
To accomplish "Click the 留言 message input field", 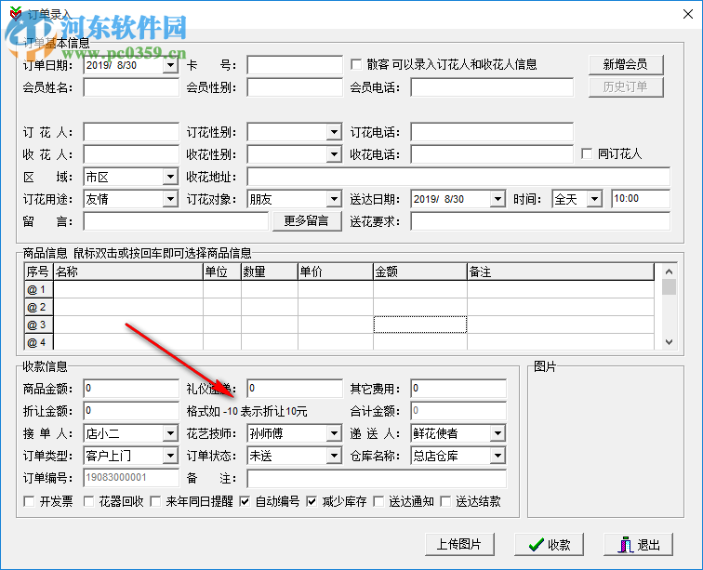I will [x=176, y=221].
